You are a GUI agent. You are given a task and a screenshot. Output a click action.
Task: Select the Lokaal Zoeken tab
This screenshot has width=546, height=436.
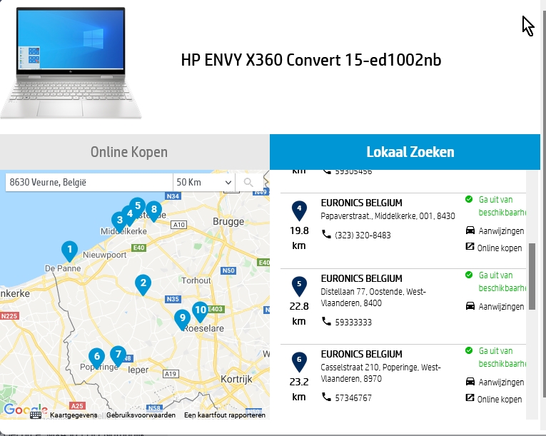410,152
